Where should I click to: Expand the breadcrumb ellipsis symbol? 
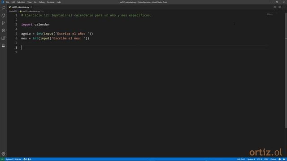43,11
